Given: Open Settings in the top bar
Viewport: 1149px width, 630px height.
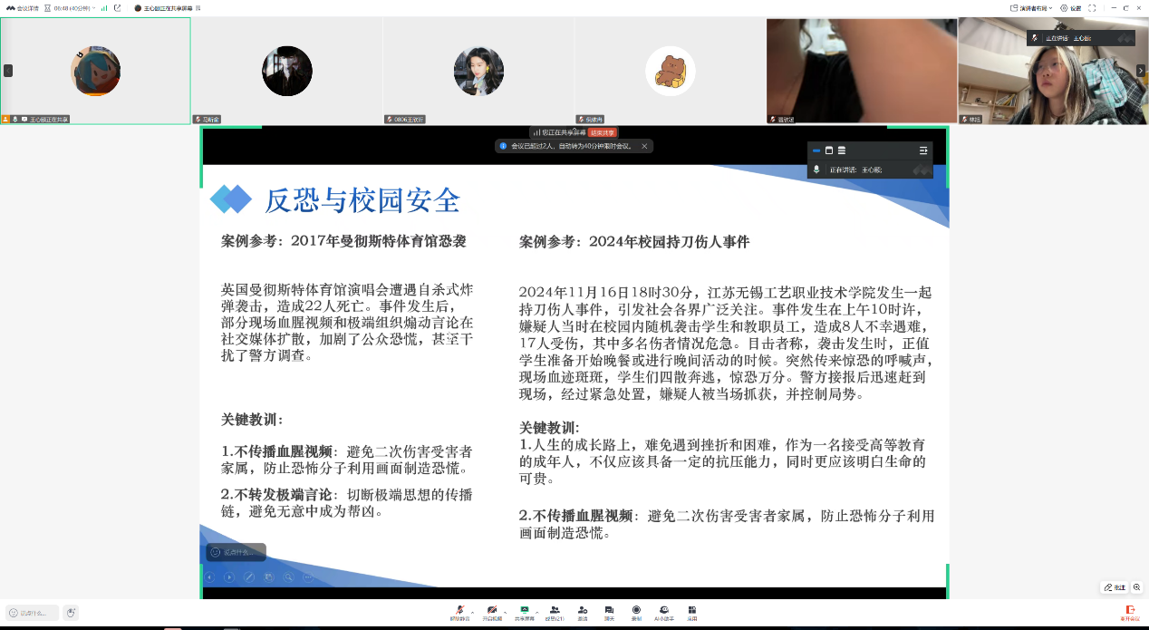Looking at the screenshot, I should 1072,8.
